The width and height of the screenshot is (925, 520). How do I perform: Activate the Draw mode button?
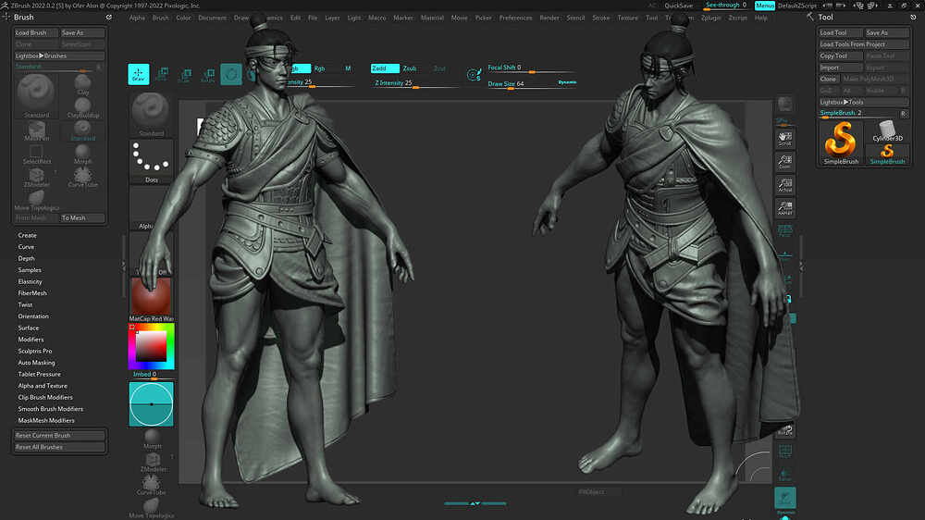(138, 74)
